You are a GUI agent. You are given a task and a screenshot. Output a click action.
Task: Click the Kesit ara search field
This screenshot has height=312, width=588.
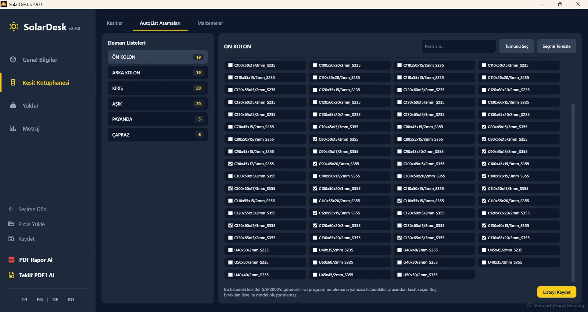point(459,46)
